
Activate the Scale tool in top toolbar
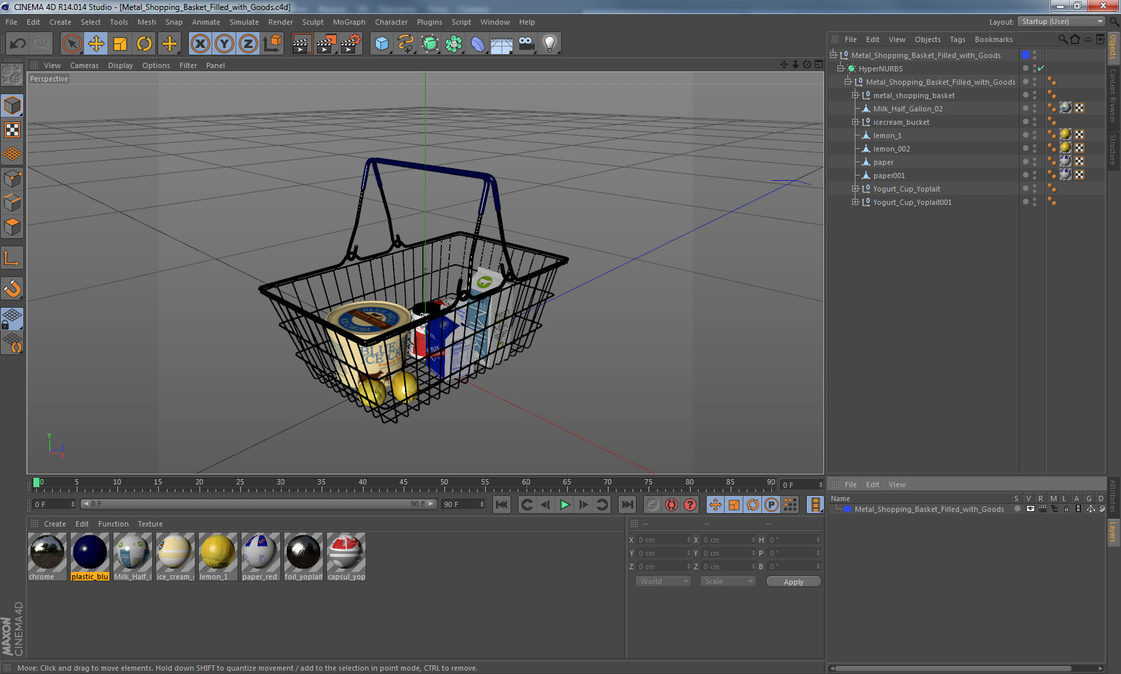click(120, 44)
